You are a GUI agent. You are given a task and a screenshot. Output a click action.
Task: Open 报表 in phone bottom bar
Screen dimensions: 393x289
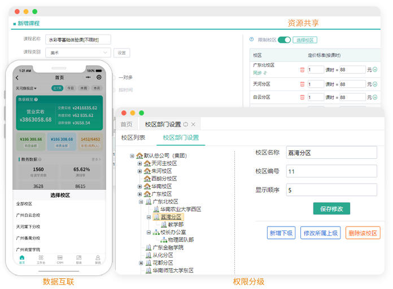(x=78, y=260)
